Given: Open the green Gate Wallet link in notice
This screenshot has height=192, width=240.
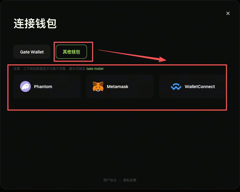Looking at the screenshot, I should [95, 69].
